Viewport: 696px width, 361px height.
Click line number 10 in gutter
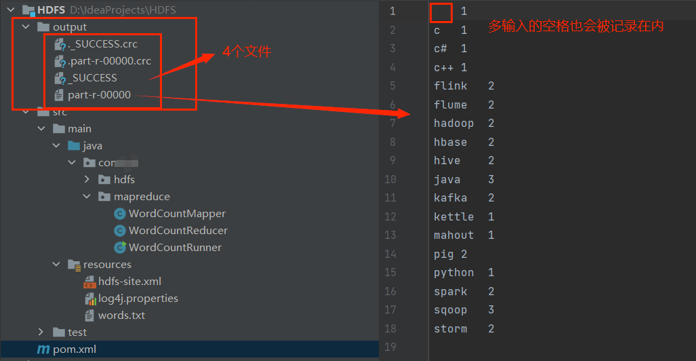pyautogui.click(x=390, y=180)
